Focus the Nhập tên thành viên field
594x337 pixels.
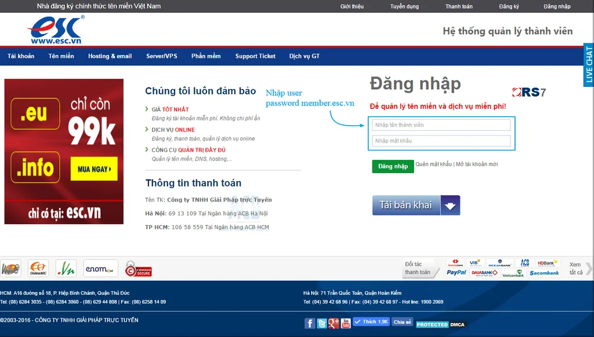click(x=441, y=125)
